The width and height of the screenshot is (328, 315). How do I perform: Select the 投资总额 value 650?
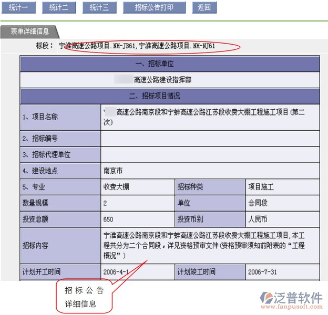point(109,219)
